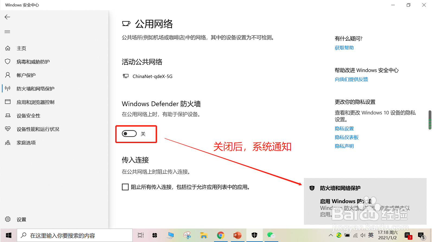Click the battery tray icon
The height and width of the screenshot is (242, 432).
347,235
